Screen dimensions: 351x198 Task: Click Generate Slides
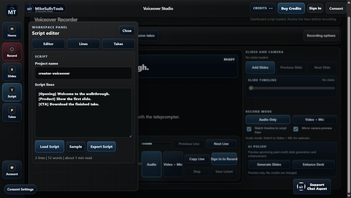tap(269, 164)
